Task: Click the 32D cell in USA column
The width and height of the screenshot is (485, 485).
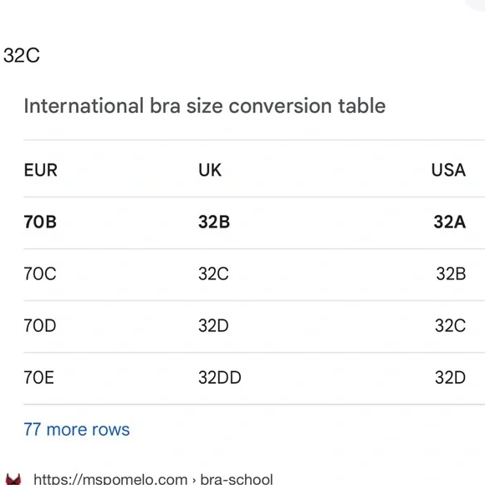Action: [x=451, y=378]
